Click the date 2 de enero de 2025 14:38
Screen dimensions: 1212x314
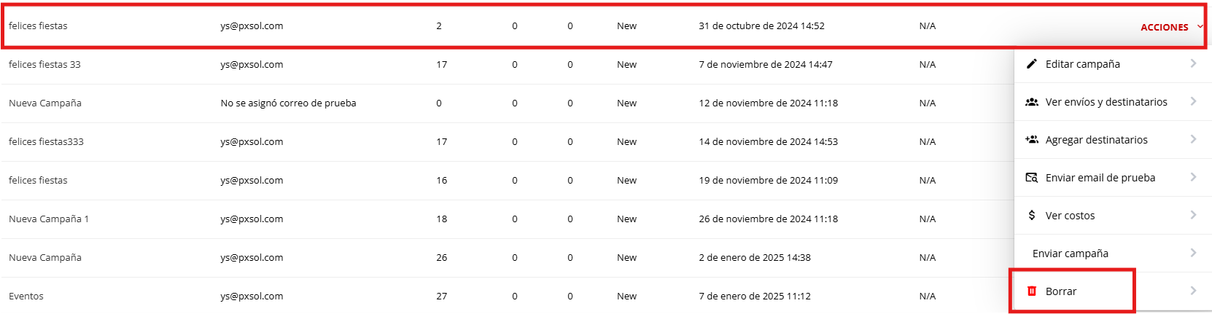click(754, 258)
